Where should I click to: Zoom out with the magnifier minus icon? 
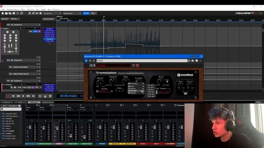33,13
